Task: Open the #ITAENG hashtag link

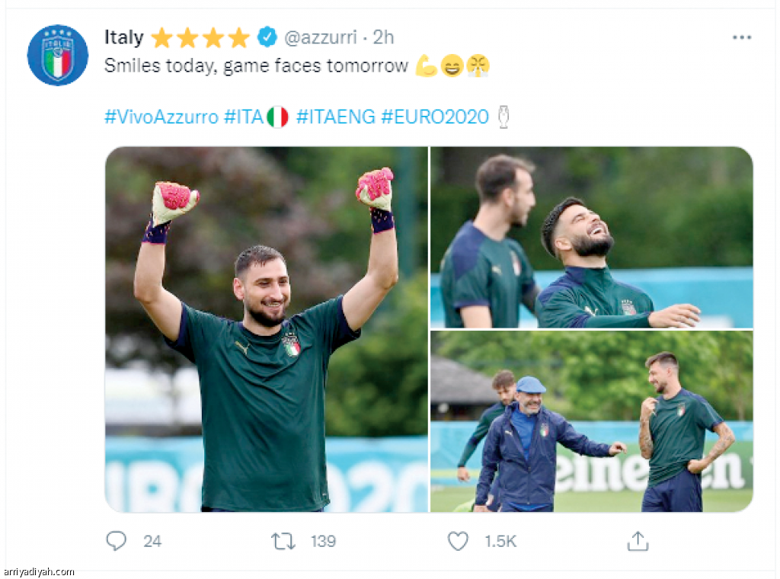Action: 336,117
